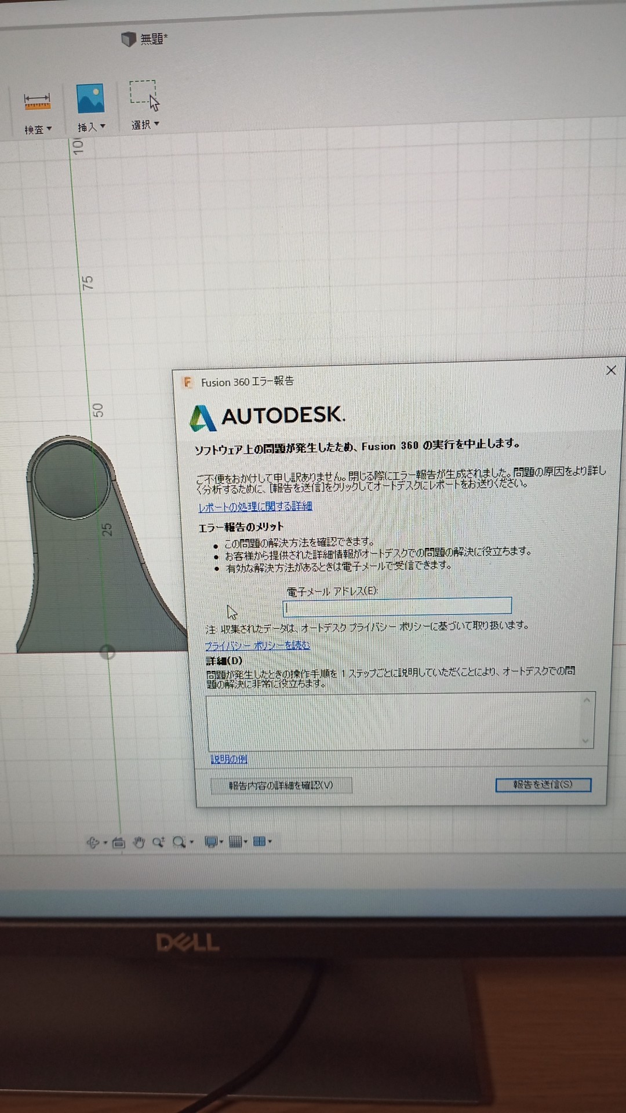Click Grid and Snaps icon
This screenshot has height=1113, width=626.
pos(235,842)
